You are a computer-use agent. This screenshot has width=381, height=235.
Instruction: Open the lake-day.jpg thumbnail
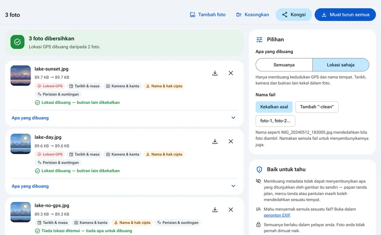(21, 144)
